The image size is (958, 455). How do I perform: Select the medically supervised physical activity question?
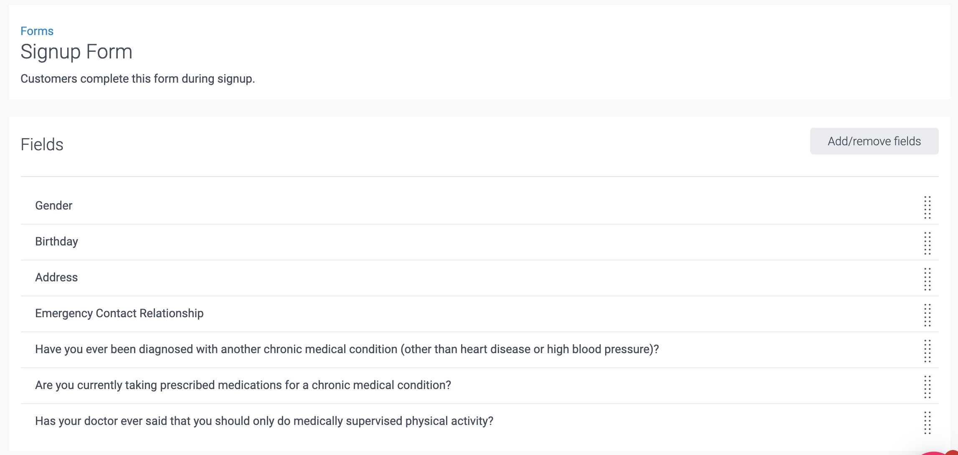264,421
